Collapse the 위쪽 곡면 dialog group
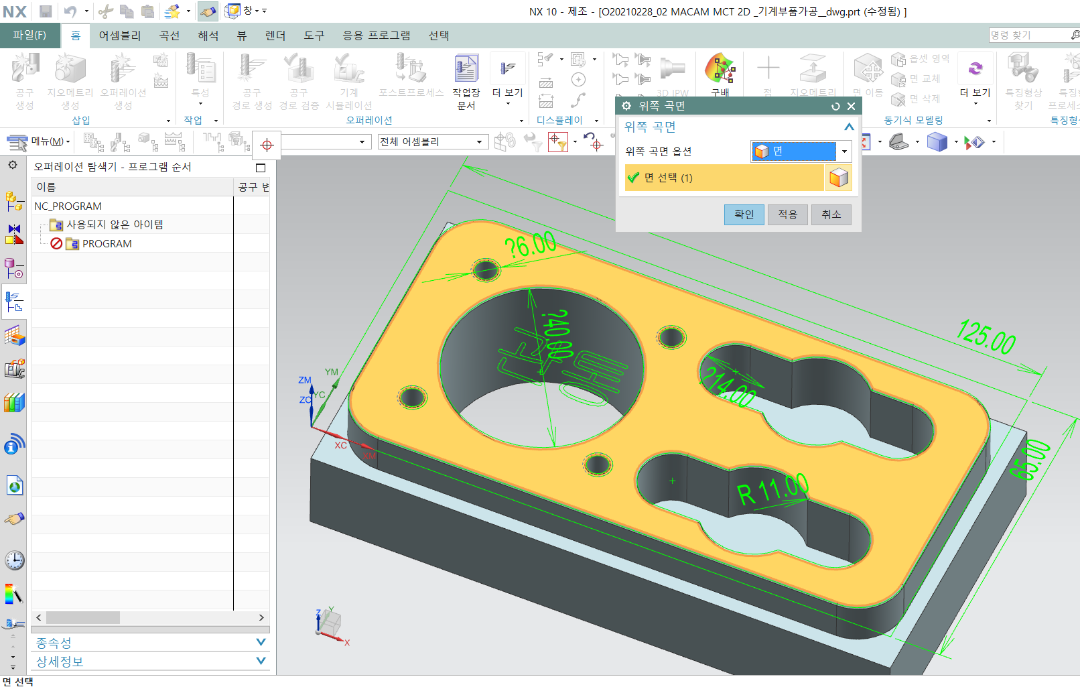The width and height of the screenshot is (1080, 687). click(x=849, y=127)
